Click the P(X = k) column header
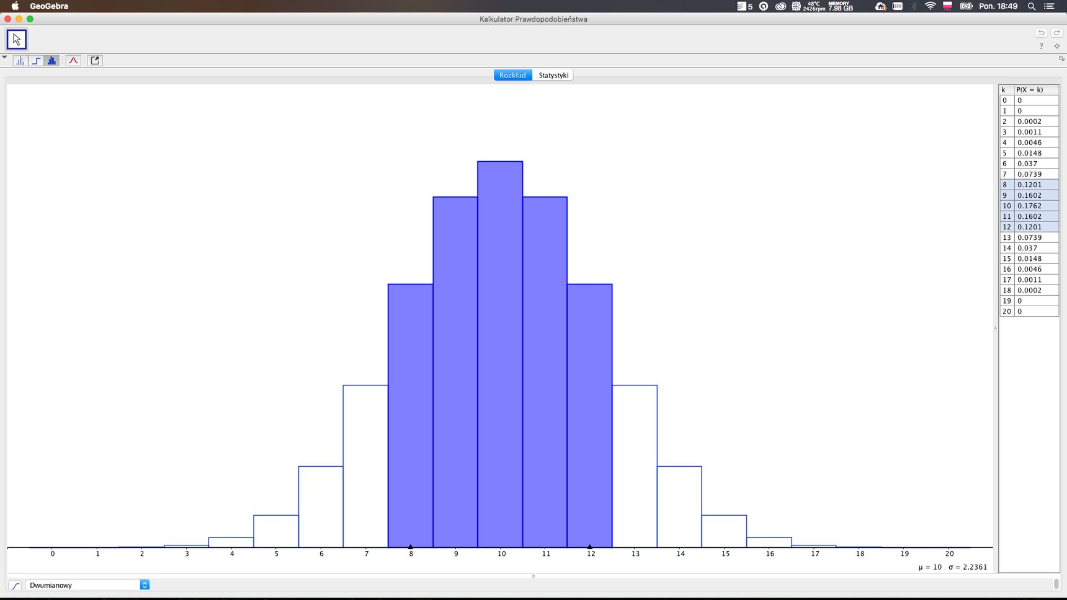1067x600 pixels. tap(1037, 90)
